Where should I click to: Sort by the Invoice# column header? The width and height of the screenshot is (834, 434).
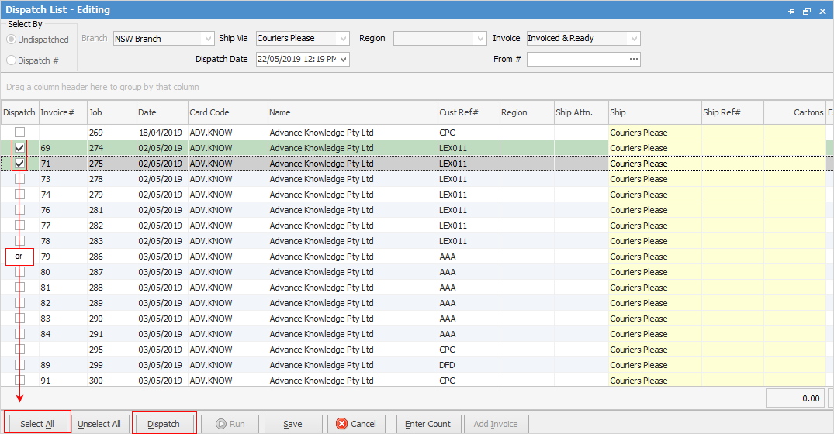62,112
